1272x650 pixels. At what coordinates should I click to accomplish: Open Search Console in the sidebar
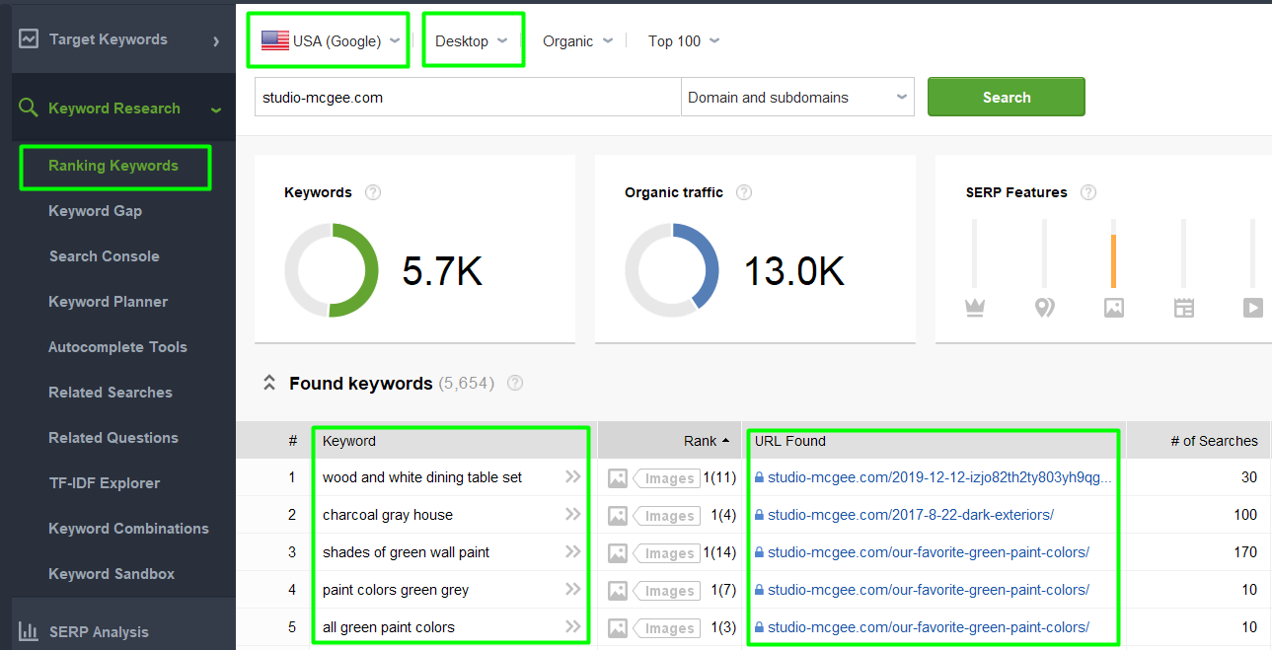click(x=104, y=256)
